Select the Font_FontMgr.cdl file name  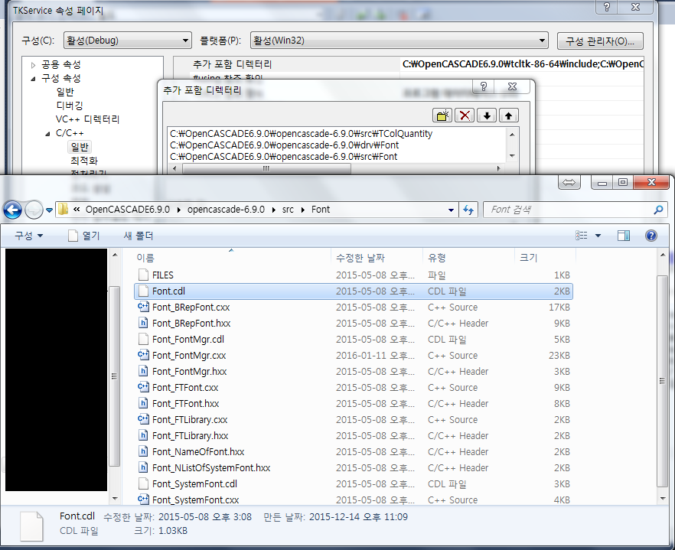pyautogui.click(x=188, y=339)
